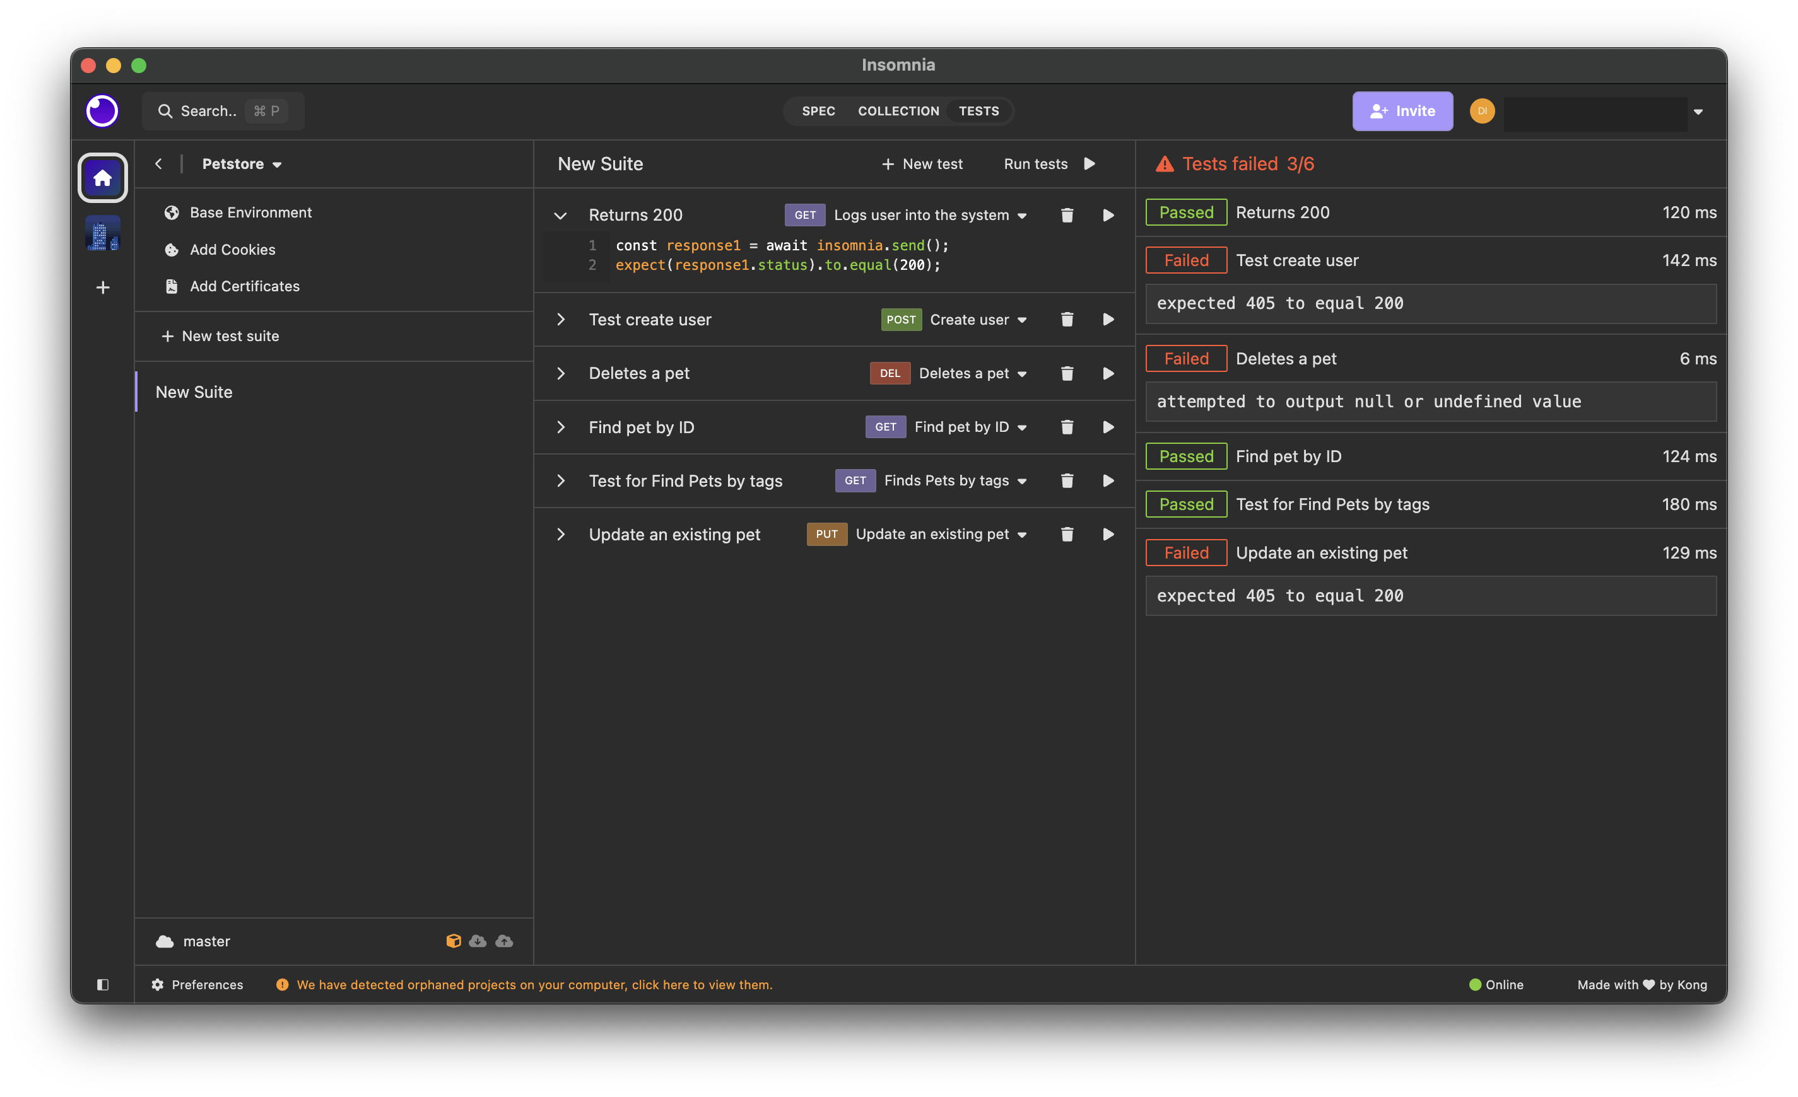Run the Test create user test
This screenshot has width=1798, height=1097.
[x=1108, y=320]
